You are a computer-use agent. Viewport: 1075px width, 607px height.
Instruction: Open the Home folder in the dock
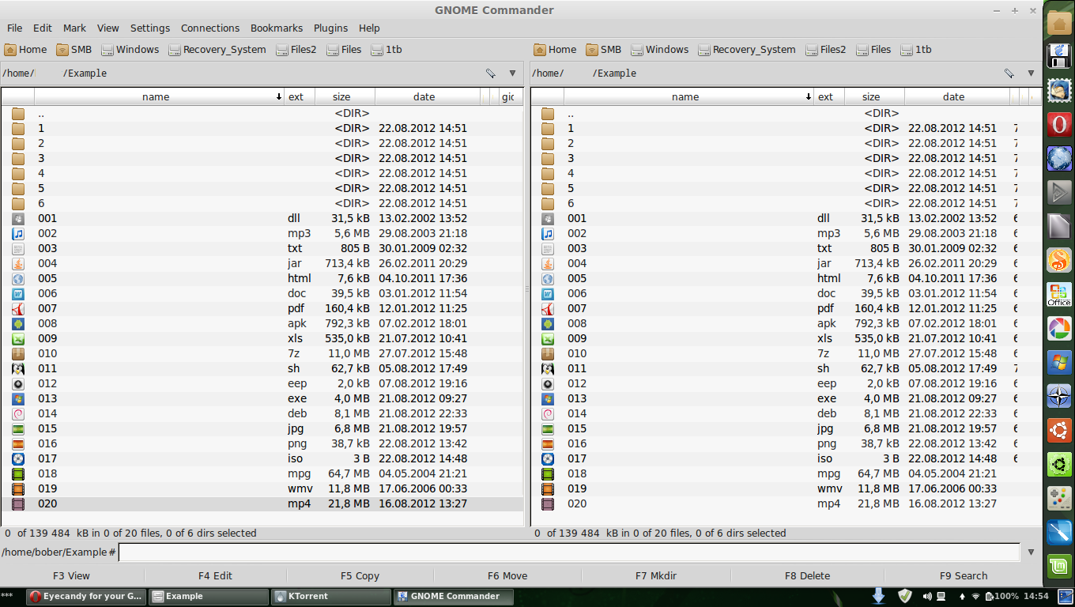pyautogui.click(x=1059, y=22)
